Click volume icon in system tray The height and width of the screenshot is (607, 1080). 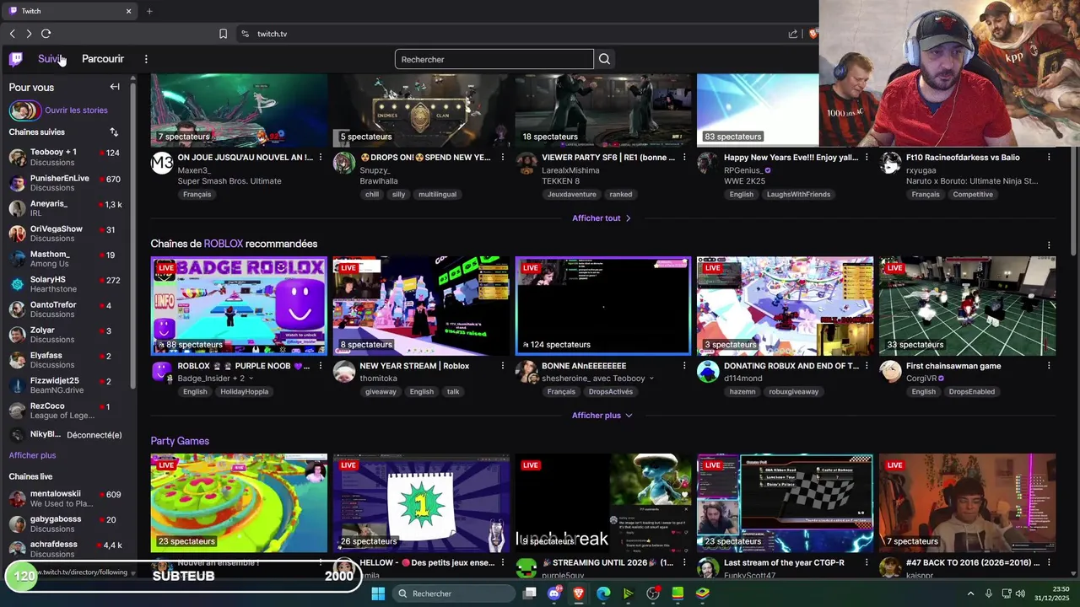[x=1020, y=594]
